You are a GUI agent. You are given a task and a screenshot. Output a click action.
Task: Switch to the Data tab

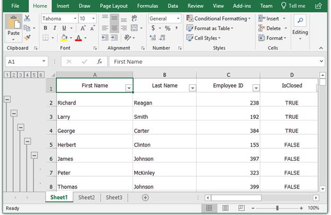click(x=173, y=6)
